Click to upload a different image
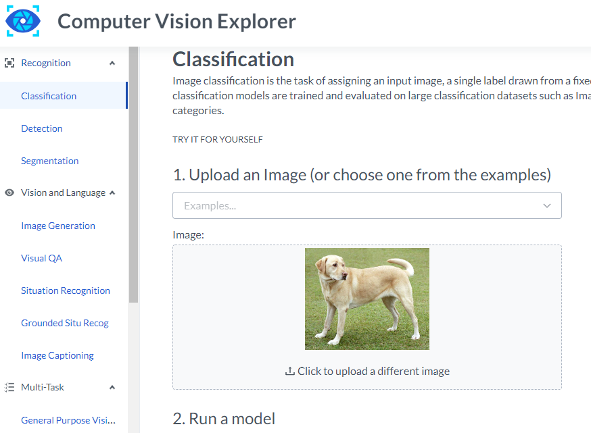 click(x=367, y=372)
